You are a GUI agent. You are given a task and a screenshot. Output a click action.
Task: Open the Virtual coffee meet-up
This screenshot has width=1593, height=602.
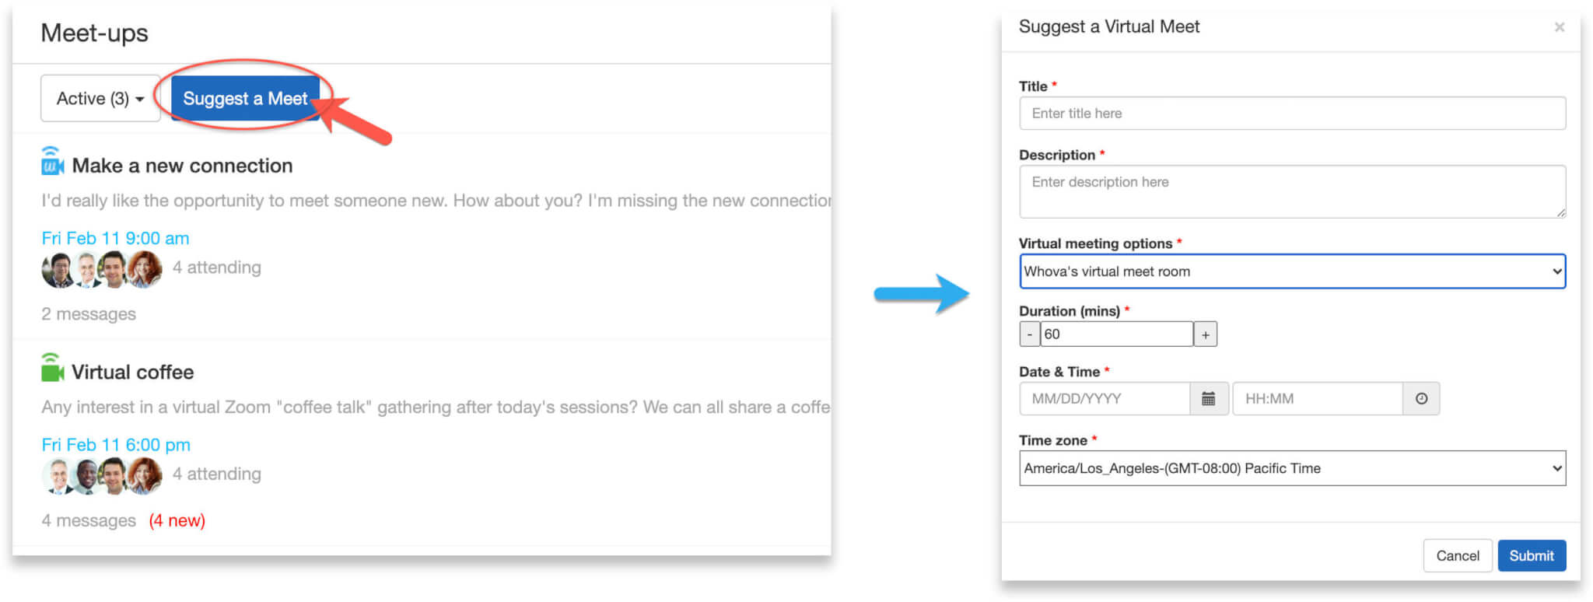[132, 373]
